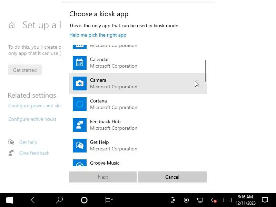Click Microsoft Corporation under Cortana
The width and height of the screenshot is (276, 207).
click(114, 107)
